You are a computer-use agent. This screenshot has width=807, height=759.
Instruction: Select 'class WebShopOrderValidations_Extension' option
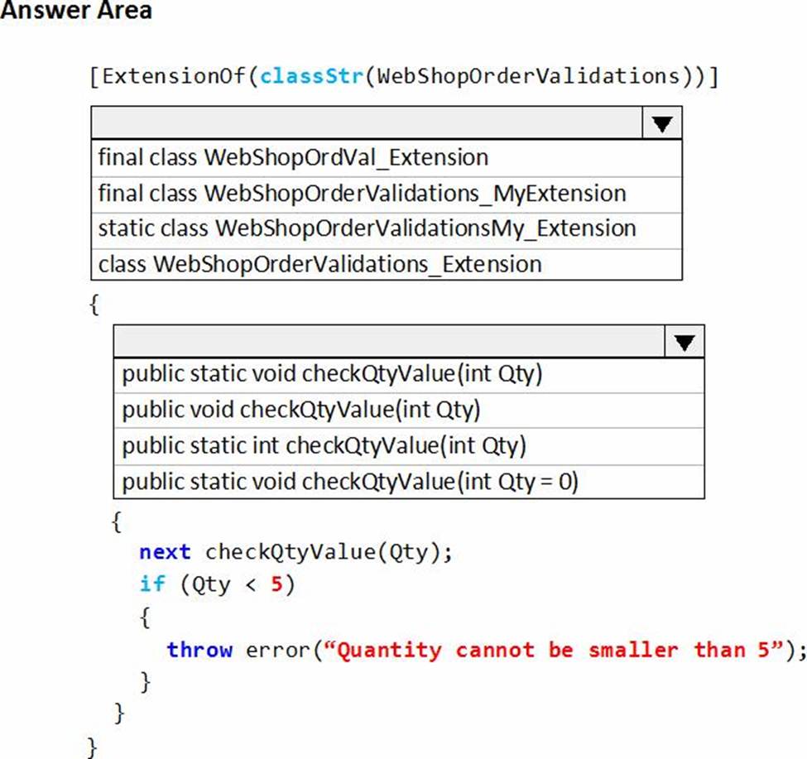point(319,264)
